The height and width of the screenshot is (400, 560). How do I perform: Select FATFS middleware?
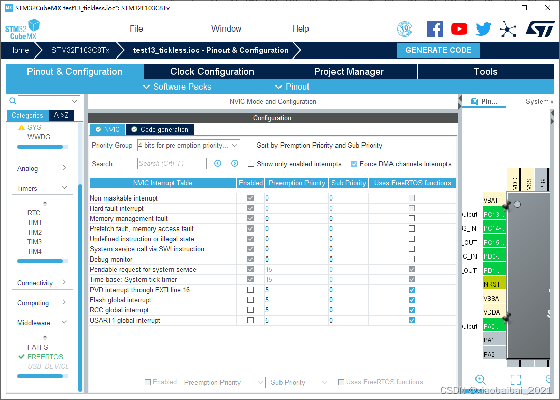38,347
